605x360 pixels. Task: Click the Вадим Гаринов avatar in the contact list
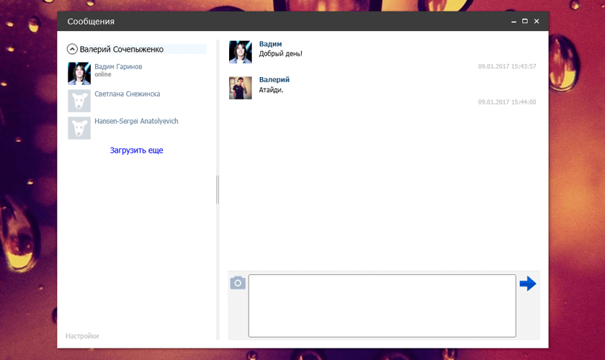click(79, 73)
